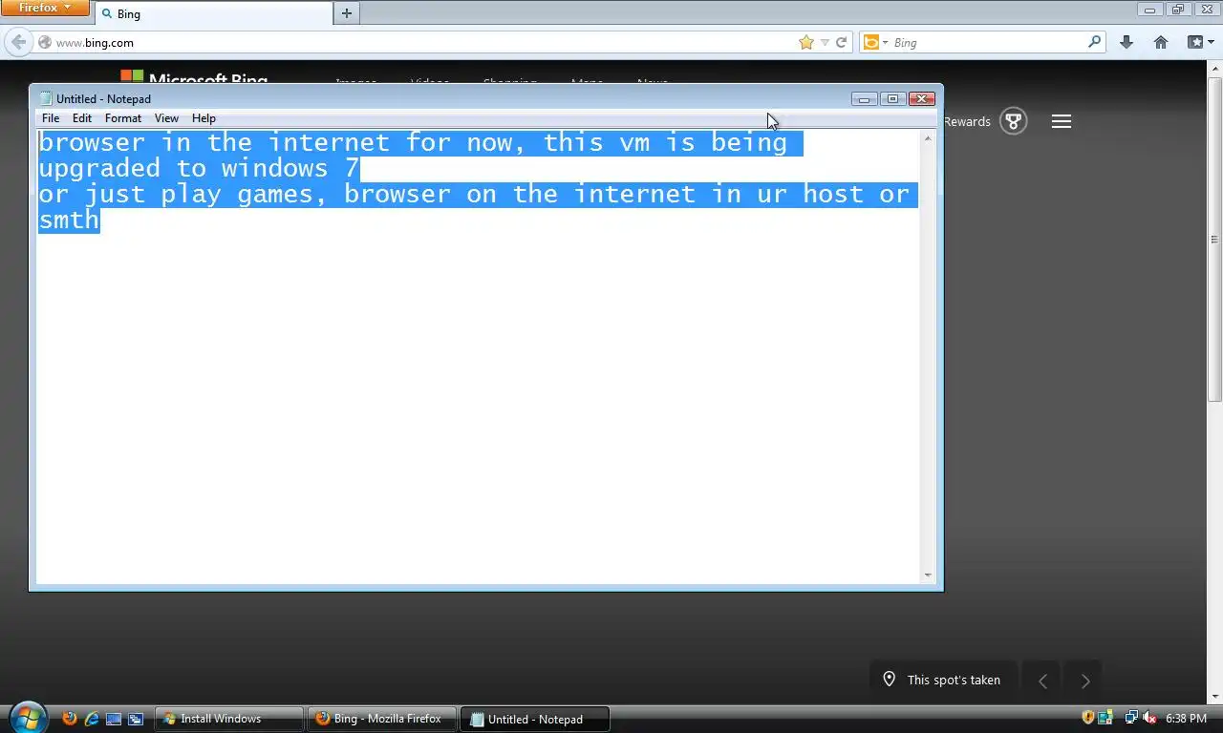Click the Notepad scrollbar up arrow
Image resolution: width=1223 pixels, height=733 pixels.
(927, 139)
